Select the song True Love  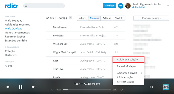tap(58, 69)
